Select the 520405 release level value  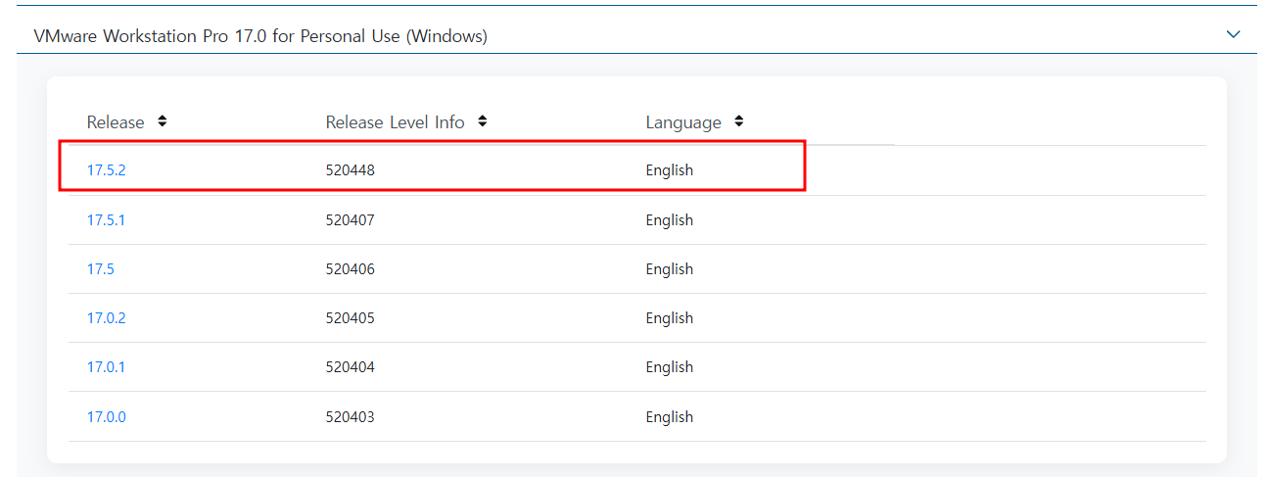[x=350, y=318]
